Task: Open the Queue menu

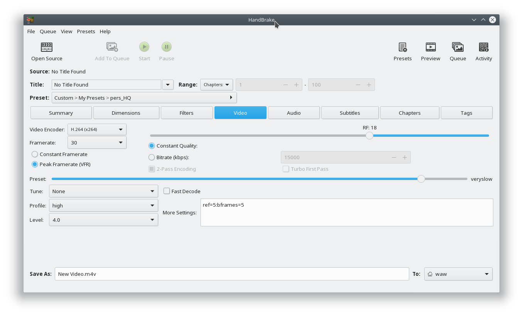Action: point(48,31)
